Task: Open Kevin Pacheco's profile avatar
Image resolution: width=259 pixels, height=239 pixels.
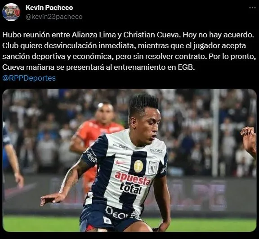Action: pyautogui.click(x=11, y=12)
